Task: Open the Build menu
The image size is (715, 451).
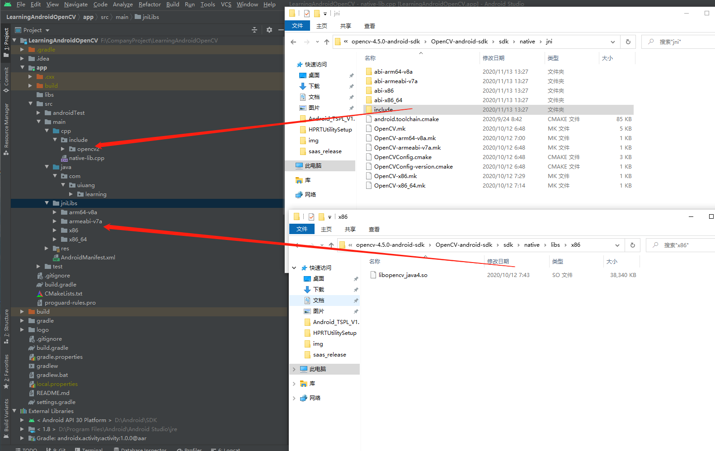Action: 173,5
